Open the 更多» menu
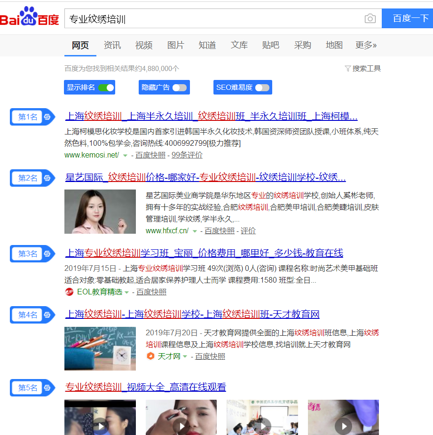433x435 pixels. tap(366, 45)
